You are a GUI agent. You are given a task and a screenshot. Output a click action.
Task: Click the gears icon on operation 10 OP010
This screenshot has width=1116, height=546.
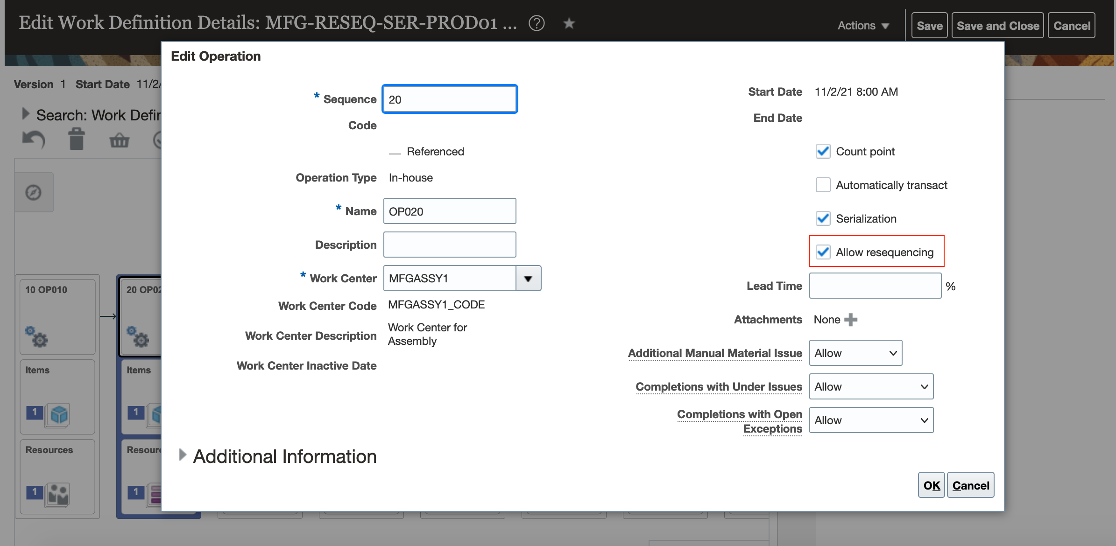(37, 336)
